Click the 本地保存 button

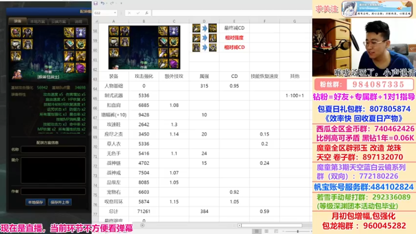click(x=35, y=202)
